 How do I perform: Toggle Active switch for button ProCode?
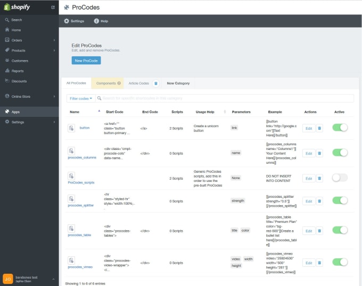pyautogui.click(x=340, y=128)
